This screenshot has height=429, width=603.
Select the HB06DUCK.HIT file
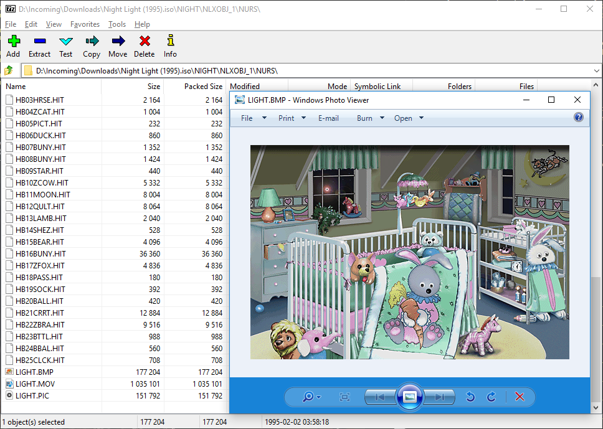(x=40, y=135)
